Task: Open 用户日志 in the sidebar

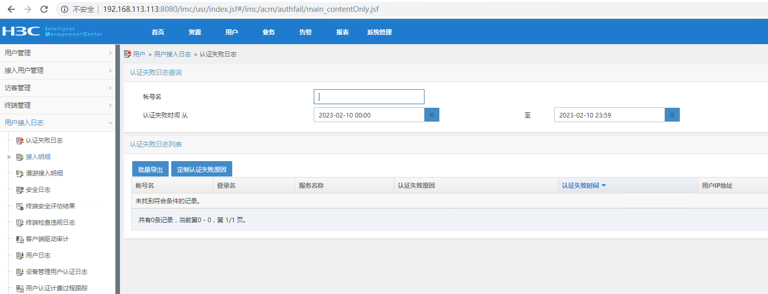Action: click(x=38, y=256)
